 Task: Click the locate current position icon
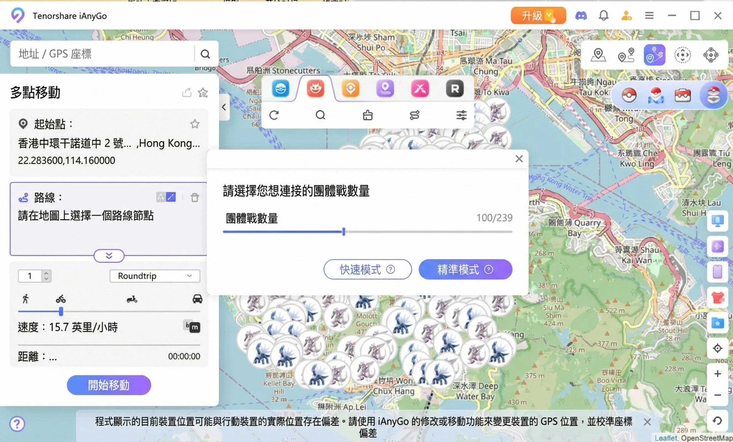717,348
